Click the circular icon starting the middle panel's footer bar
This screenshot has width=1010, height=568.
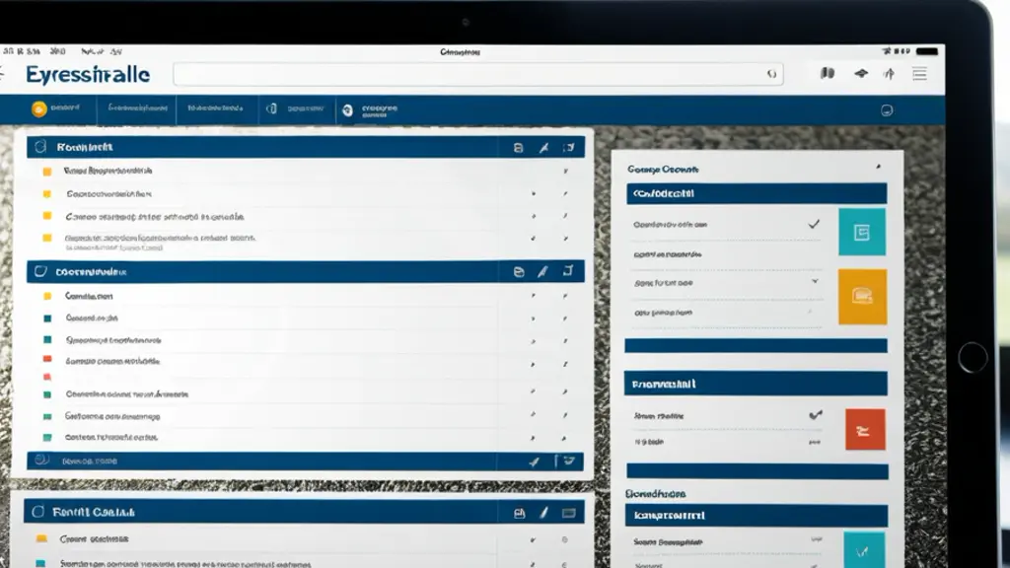[x=41, y=460]
